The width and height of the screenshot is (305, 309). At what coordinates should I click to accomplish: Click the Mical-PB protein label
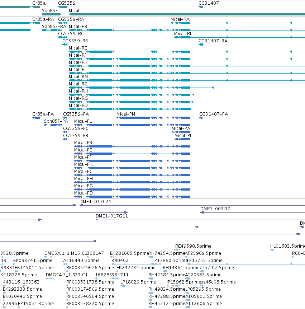point(83,143)
